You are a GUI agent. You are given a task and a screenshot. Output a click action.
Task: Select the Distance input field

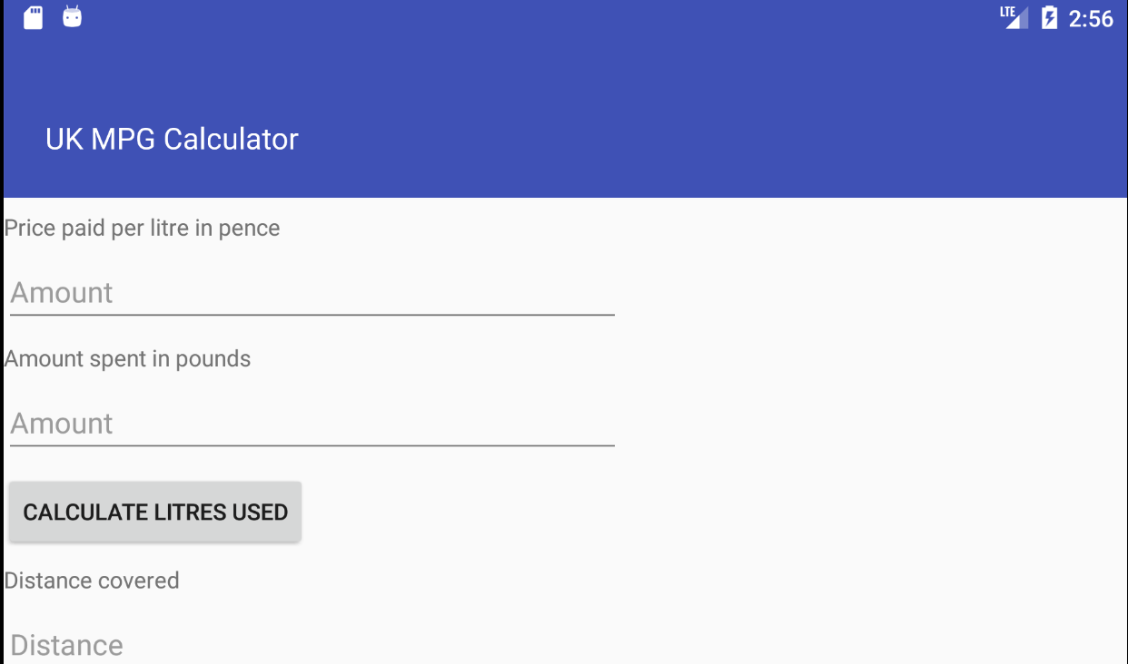pyautogui.click(x=312, y=645)
